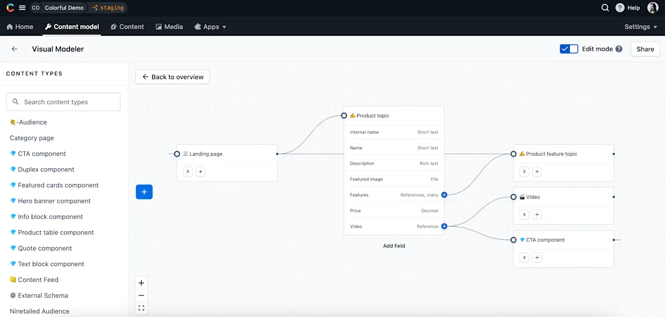Open the Apps dropdown menu
665x317 pixels.
point(211,27)
